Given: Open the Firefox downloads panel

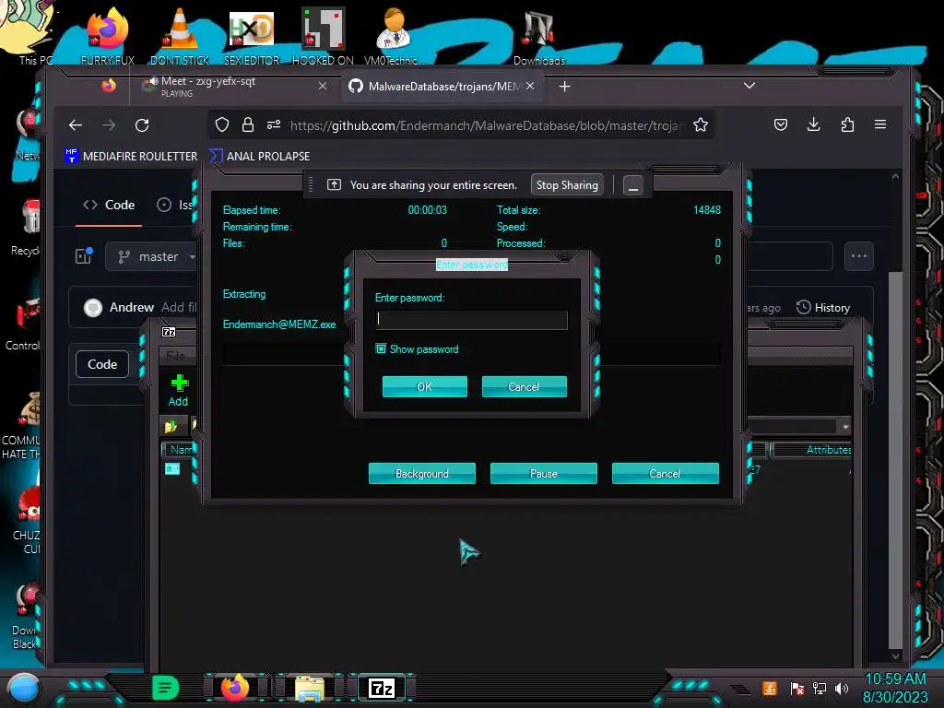Looking at the screenshot, I should coord(813,124).
